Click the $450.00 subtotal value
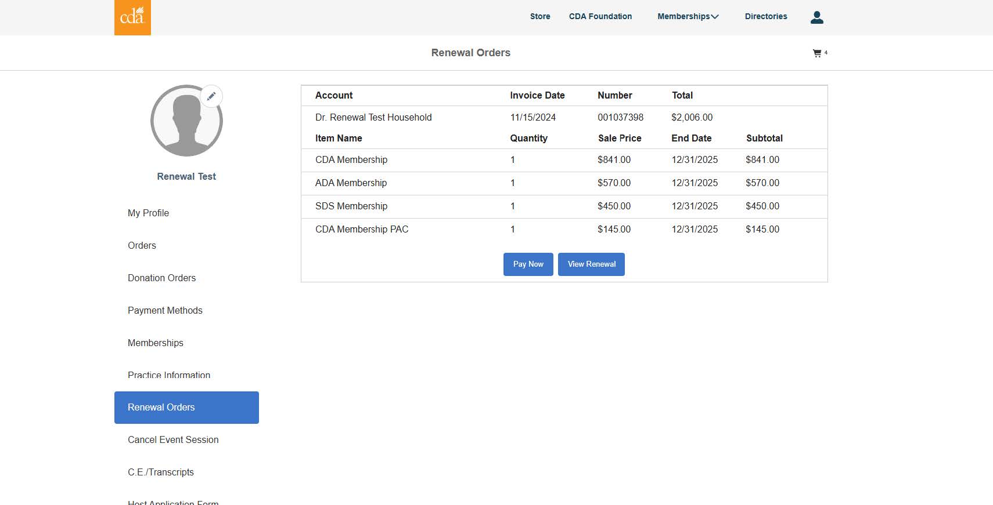The height and width of the screenshot is (505, 993). point(762,206)
